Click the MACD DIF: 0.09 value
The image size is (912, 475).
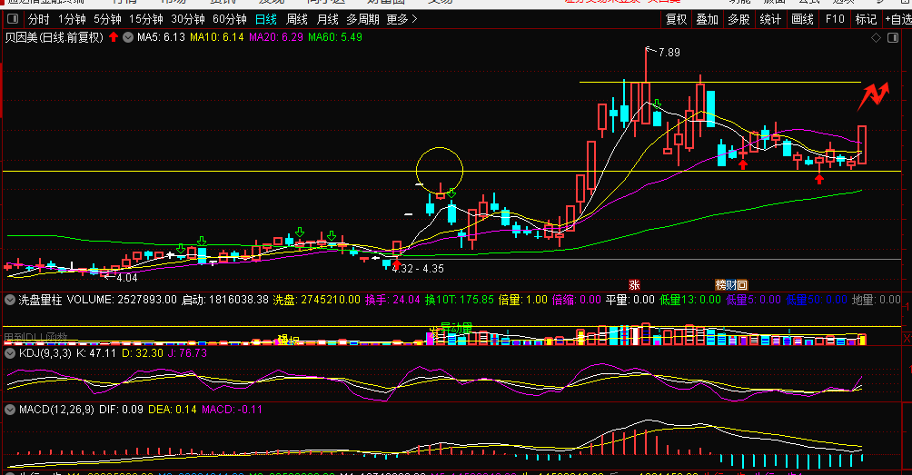121,410
